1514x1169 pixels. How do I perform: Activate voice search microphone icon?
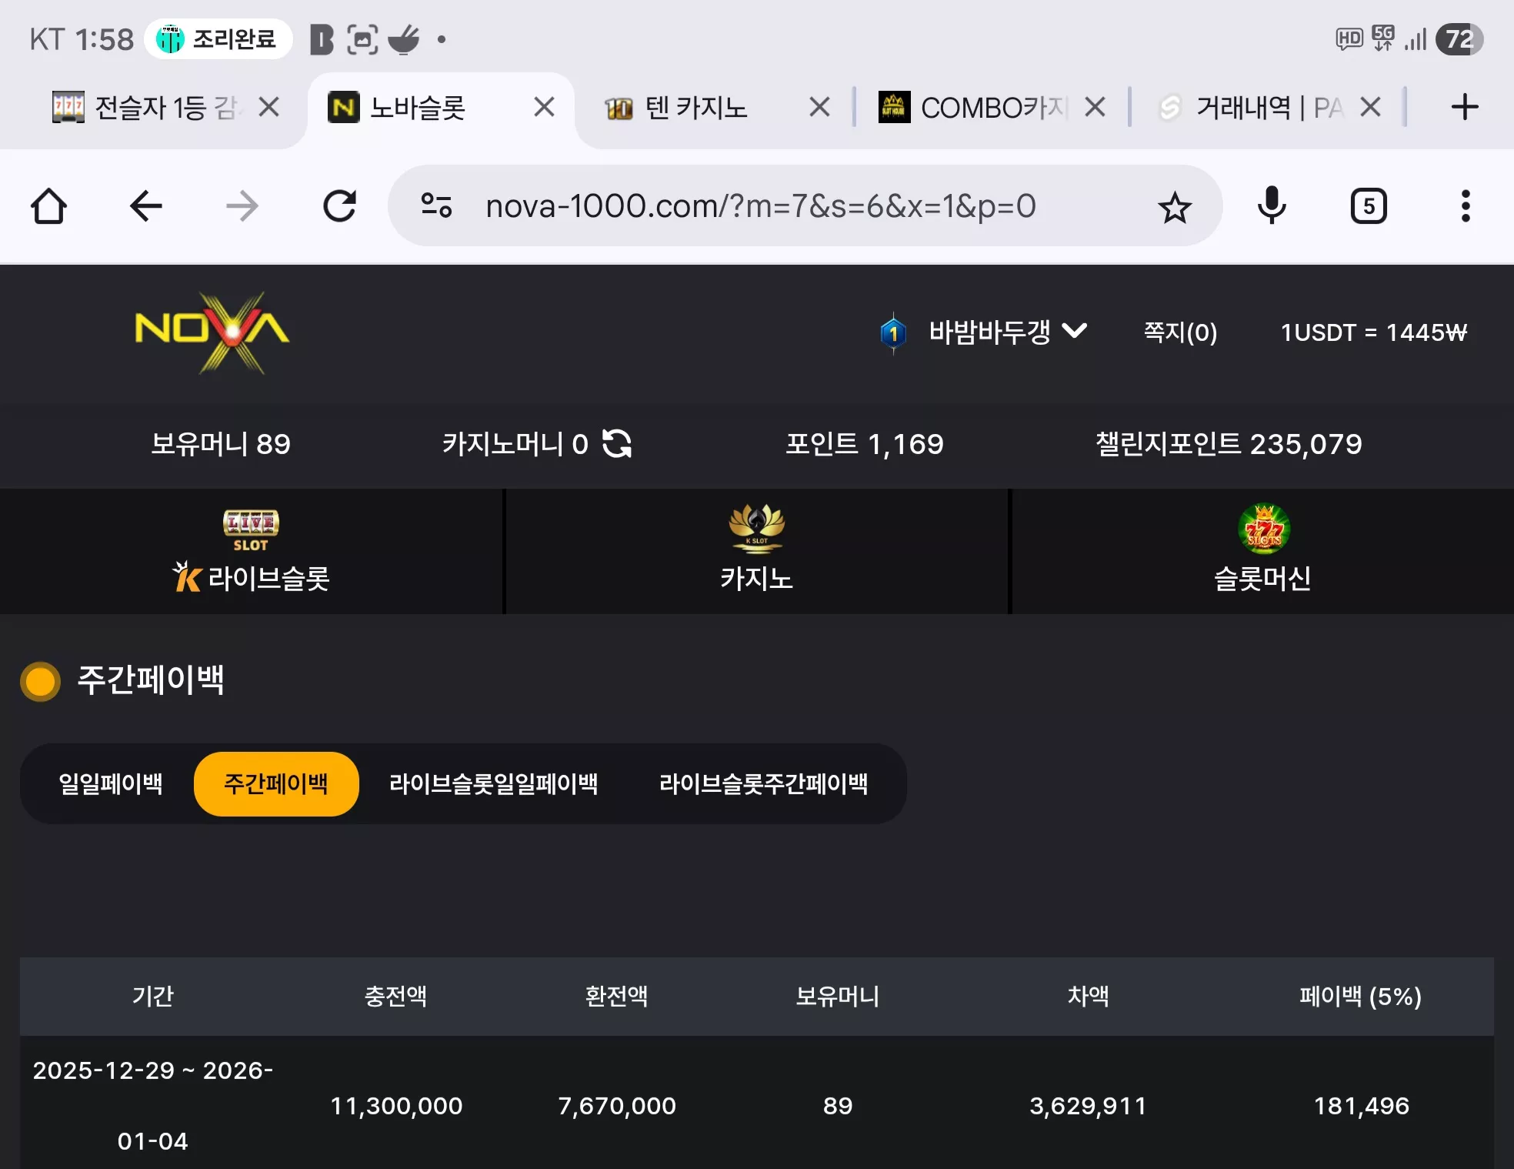click(x=1271, y=206)
